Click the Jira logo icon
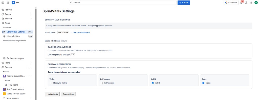 click(13, 3)
